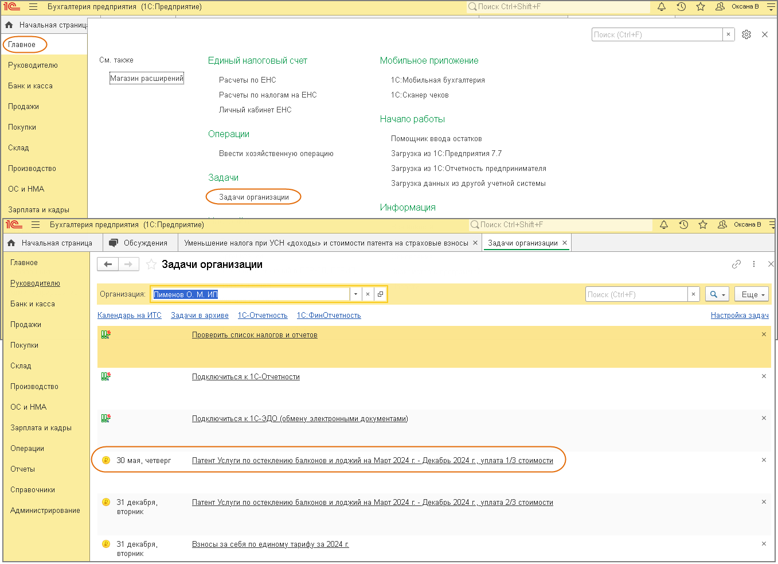Open hamburger menu in lower window
Viewport: 778px width, 564px height.
(x=36, y=225)
